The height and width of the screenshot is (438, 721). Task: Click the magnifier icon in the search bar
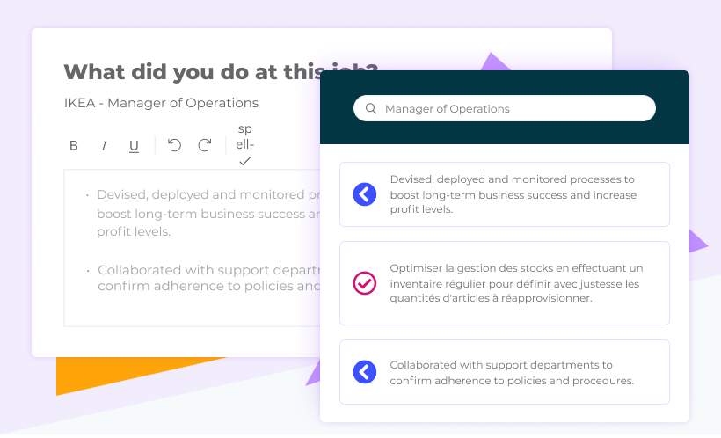[x=371, y=108]
